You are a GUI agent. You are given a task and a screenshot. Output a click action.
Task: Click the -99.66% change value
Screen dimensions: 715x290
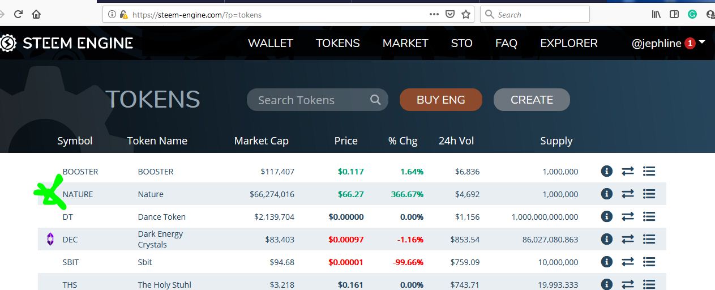tap(408, 262)
